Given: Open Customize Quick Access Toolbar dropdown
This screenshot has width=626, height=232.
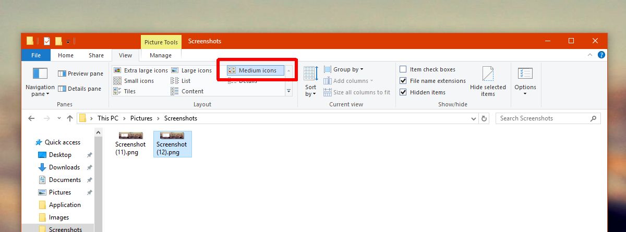Looking at the screenshot, I should click(x=68, y=42).
